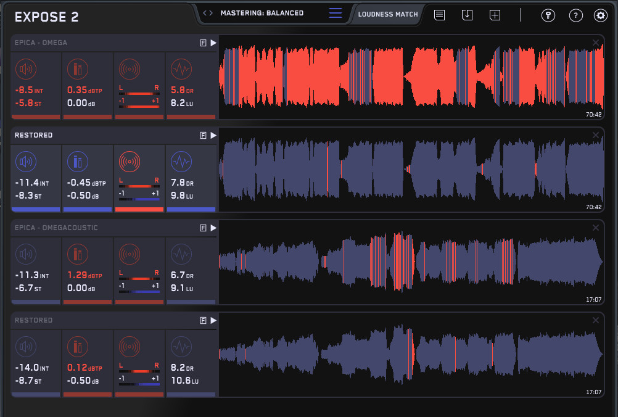Screen dimensions: 618x417
Task: Click the red EPICA - OMEGA waveform
Action: [x=411, y=77]
